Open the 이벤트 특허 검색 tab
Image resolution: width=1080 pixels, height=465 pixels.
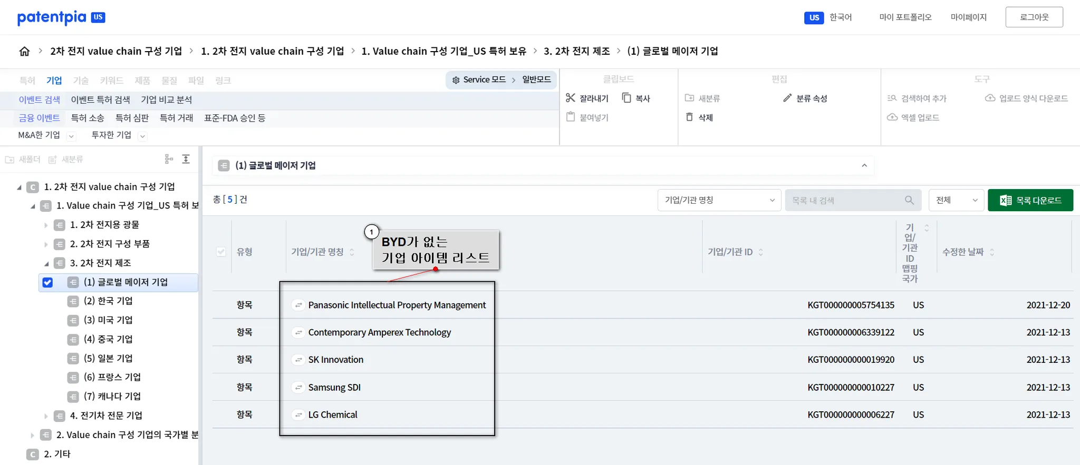click(x=101, y=100)
